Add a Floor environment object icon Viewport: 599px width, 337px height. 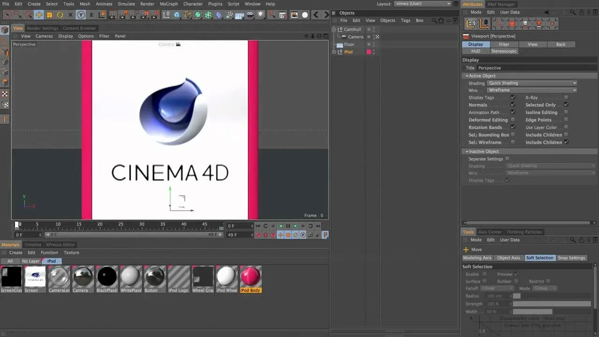click(240, 15)
